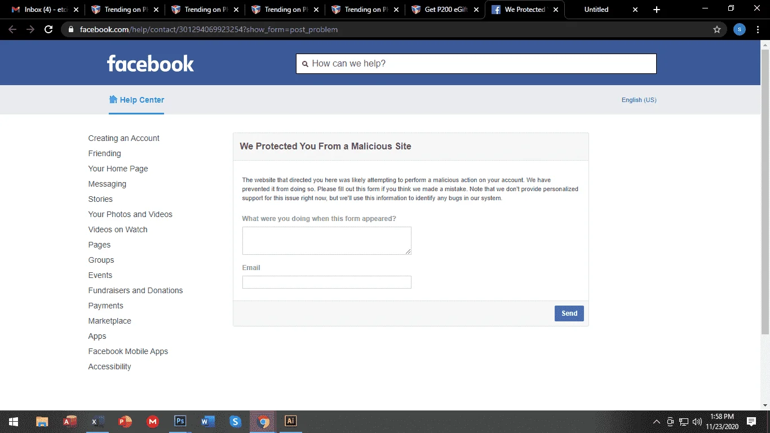The height and width of the screenshot is (433, 770).
Task: Click the taskbar clock showing 1:58 PM
Action: 721,422
